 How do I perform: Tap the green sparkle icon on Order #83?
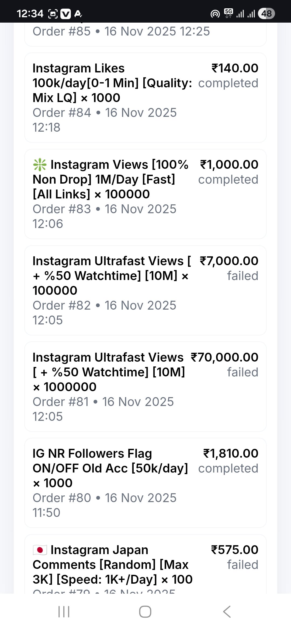40,165
